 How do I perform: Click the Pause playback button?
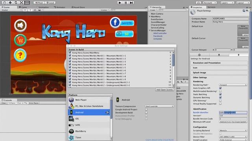pos(126,3)
